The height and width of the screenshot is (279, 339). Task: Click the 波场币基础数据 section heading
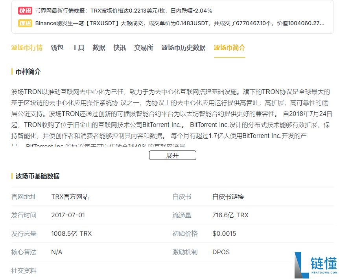38,176
